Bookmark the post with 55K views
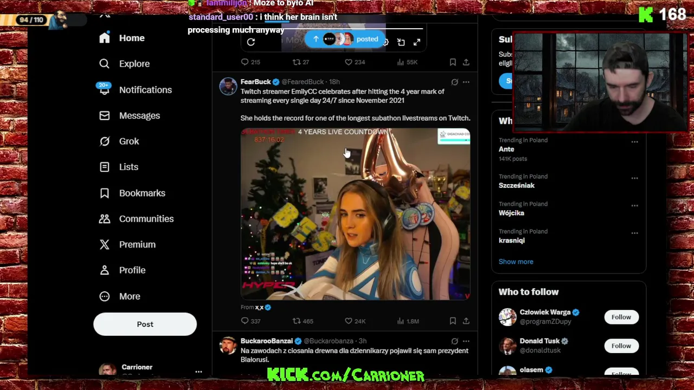This screenshot has width=694, height=390. (453, 62)
